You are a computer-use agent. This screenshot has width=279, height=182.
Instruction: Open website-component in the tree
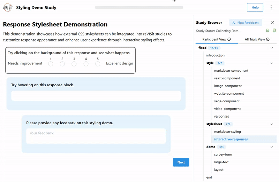tap(229, 94)
